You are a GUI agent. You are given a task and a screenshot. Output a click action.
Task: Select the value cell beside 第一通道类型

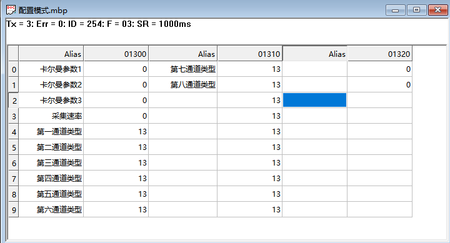pos(116,131)
